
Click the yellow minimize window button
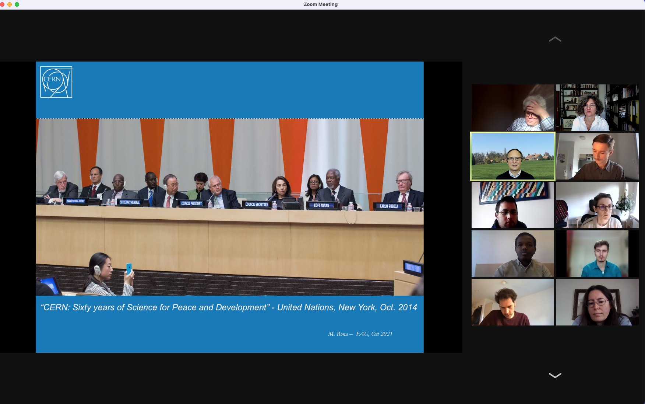(10, 4)
